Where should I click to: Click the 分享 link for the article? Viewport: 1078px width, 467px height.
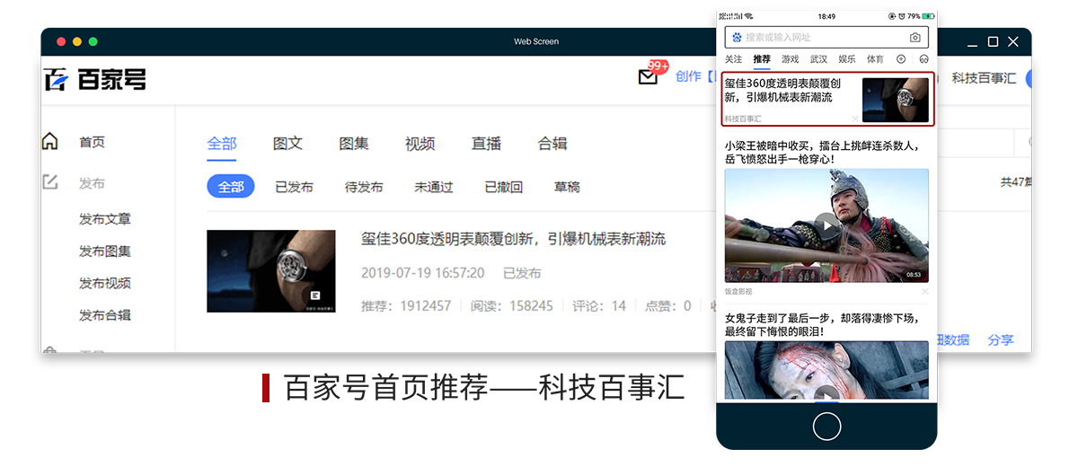tap(1000, 339)
